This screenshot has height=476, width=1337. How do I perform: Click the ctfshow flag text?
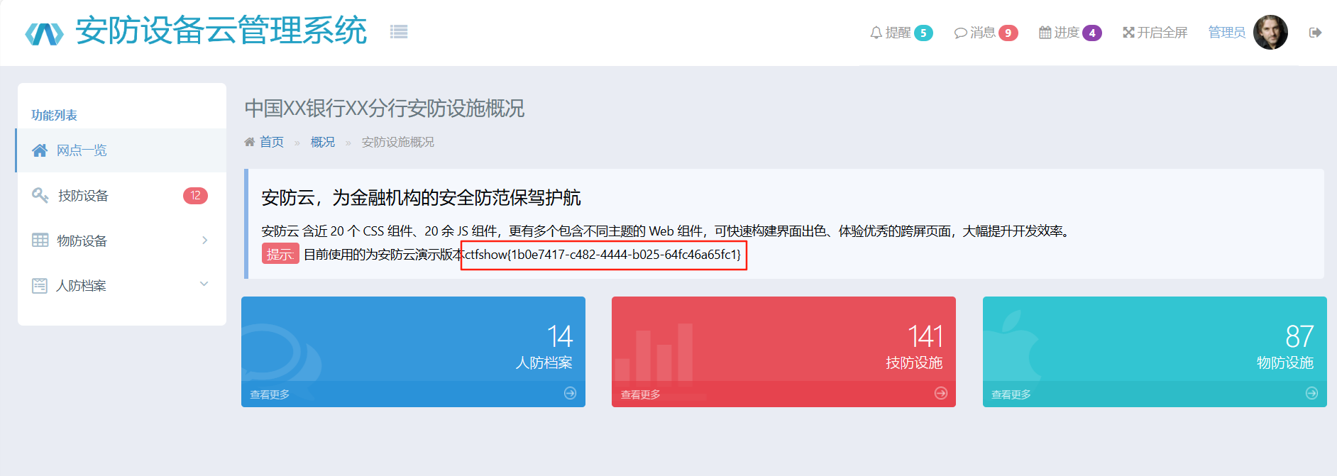603,255
